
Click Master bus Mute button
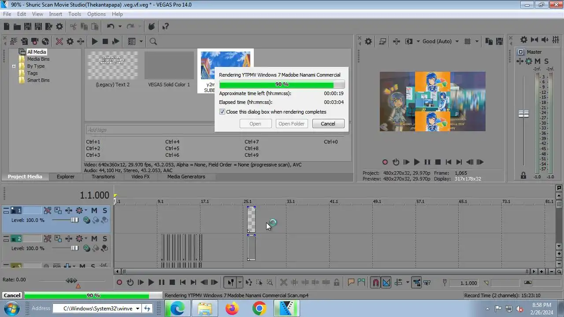(538, 61)
